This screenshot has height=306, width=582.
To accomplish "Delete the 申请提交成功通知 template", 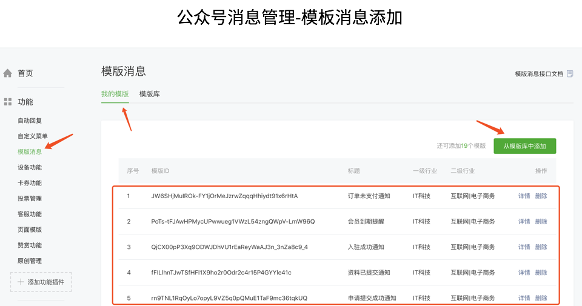I will pyautogui.click(x=541, y=298).
